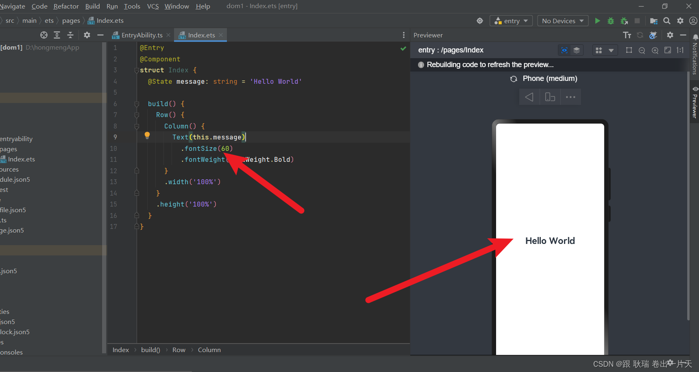The height and width of the screenshot is (372, 699).
Task: Open the VCS menu
Action: coord(152,6)
